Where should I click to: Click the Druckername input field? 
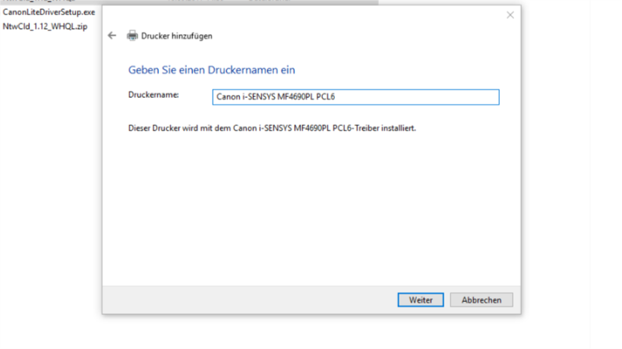(355, 97)
